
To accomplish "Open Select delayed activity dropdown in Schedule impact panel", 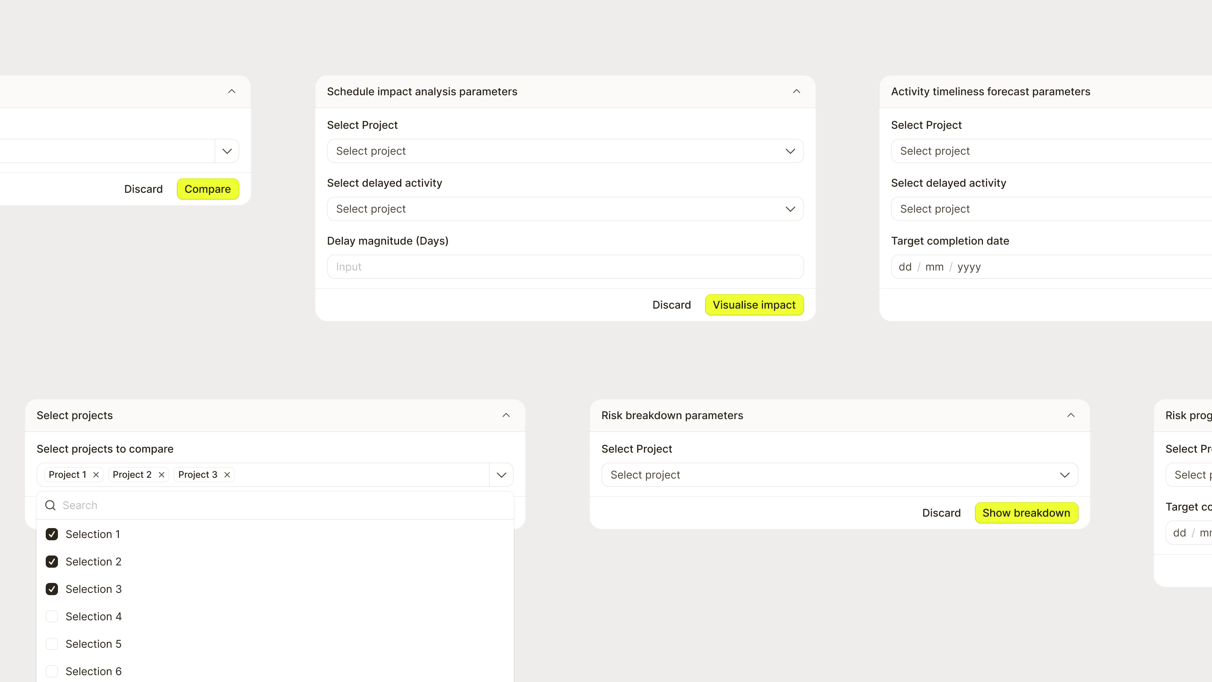I will (565, 209).
